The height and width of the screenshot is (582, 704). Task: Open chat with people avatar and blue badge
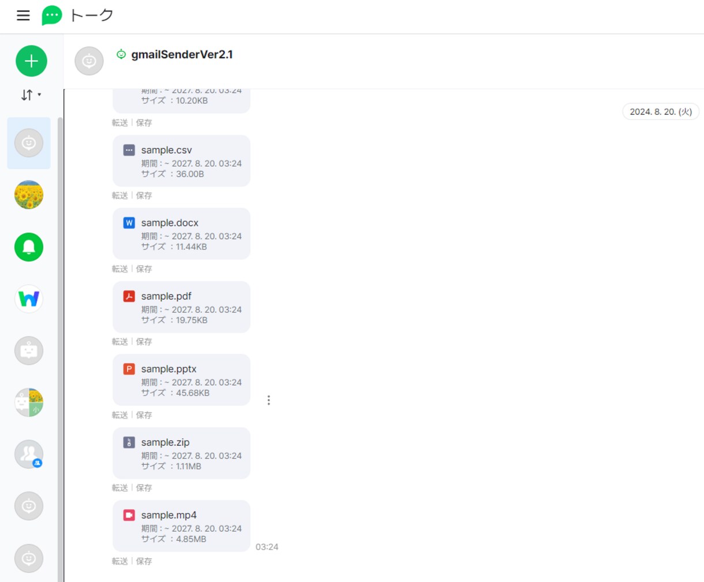29,454
